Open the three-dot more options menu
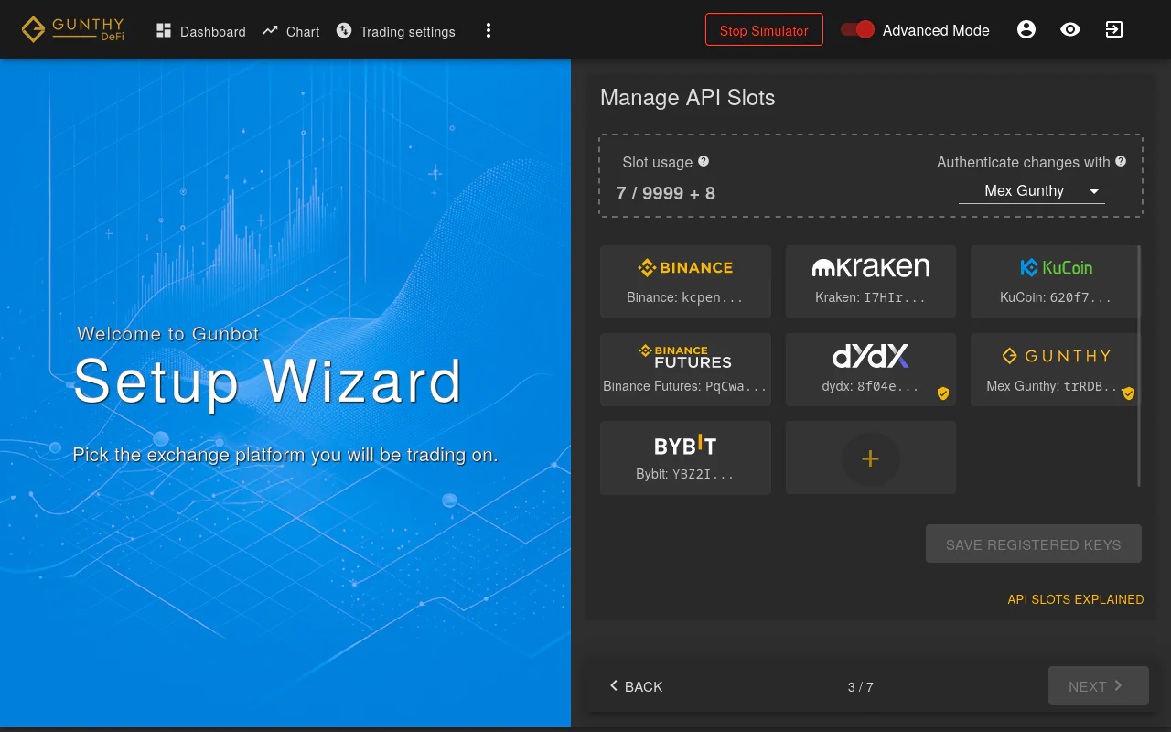This screenshot has height=732, width=1171. (x=489, y=30)
